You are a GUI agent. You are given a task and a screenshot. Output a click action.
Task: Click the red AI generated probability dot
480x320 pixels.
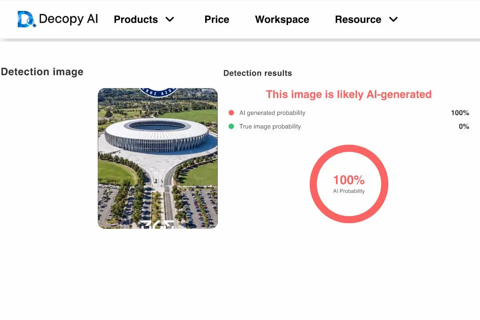point(231,113)
